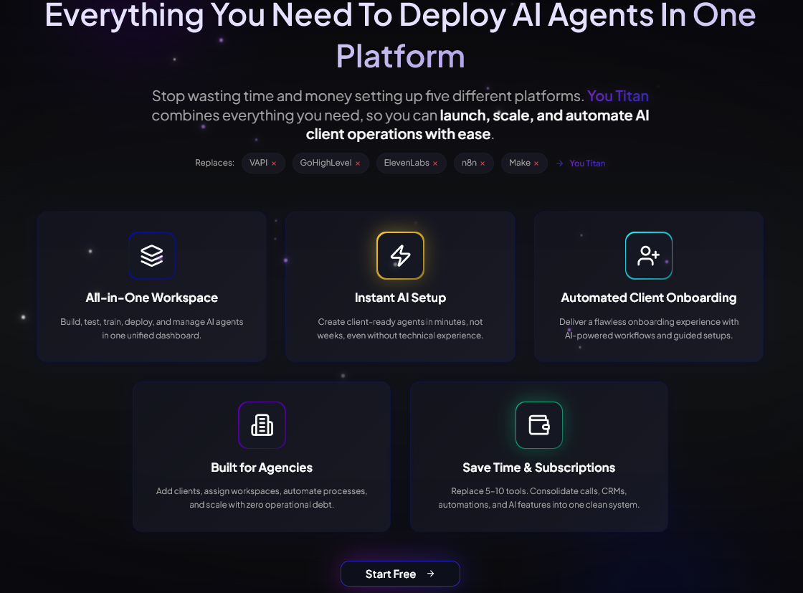Click the Replaces: label

point(214,163)
